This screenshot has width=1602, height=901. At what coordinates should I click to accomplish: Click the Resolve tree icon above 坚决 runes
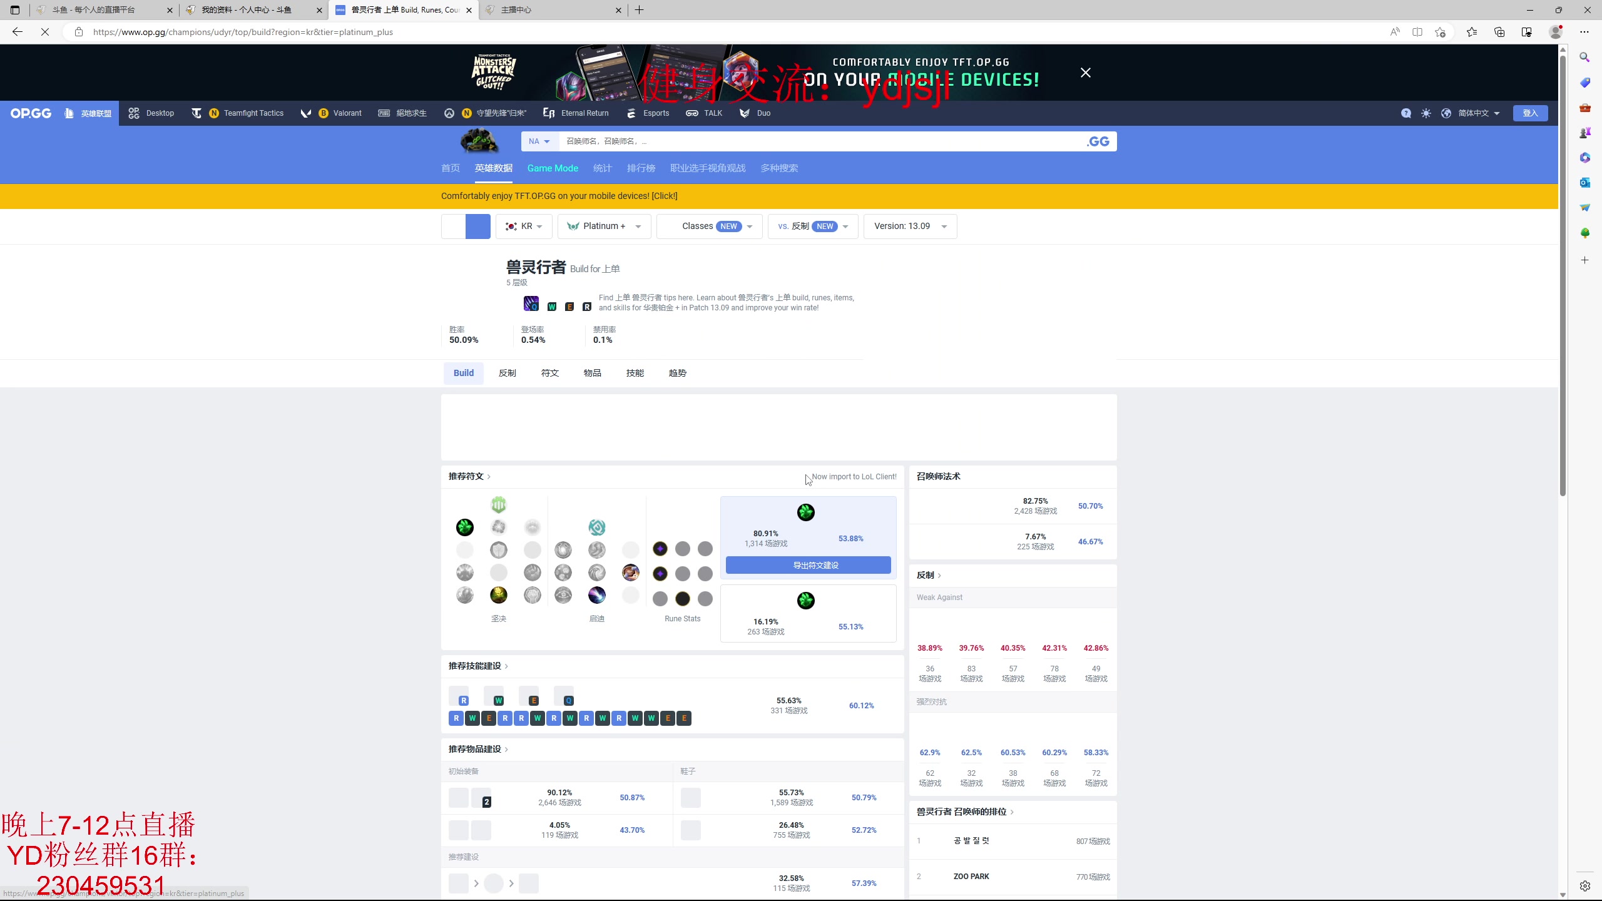[499, 504]
